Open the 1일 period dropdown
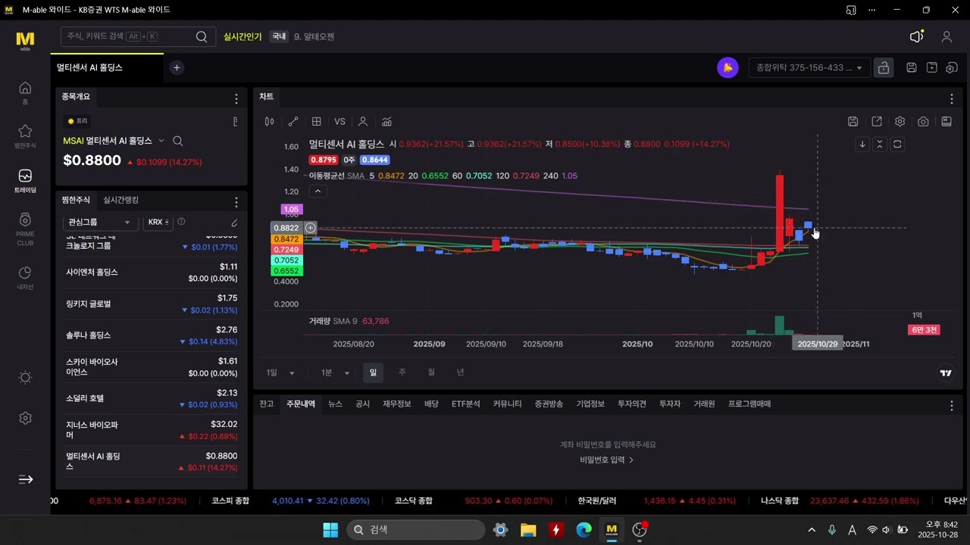 pos(280,372)
